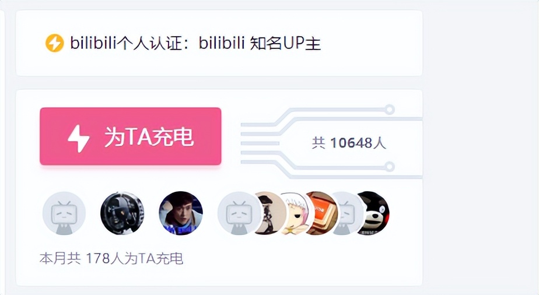The height and width of the screenshot is (295, 539).
Task: Click the top circuit line end circle
Action: (x=390, y=110)
